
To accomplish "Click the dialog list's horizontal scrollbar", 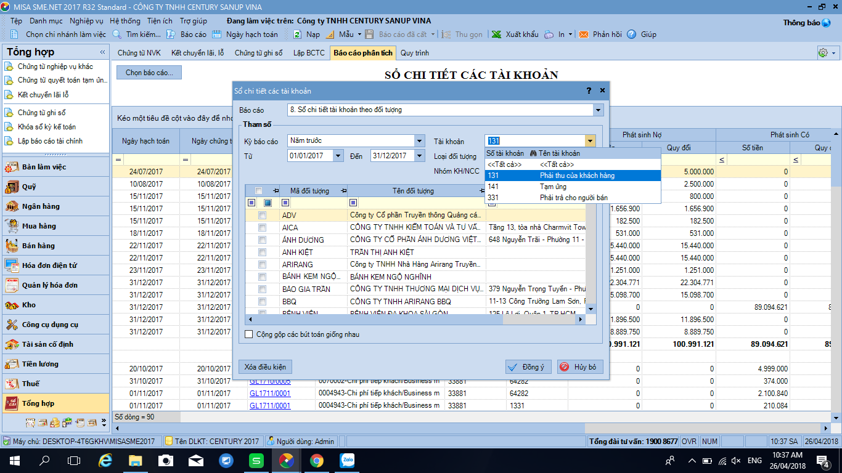I will click(415, 320).
